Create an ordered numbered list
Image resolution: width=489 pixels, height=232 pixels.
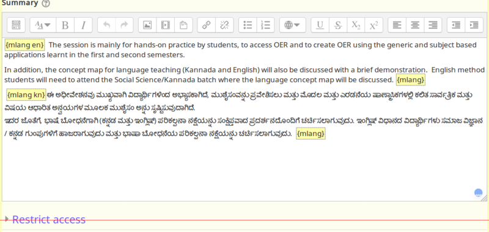265,25
